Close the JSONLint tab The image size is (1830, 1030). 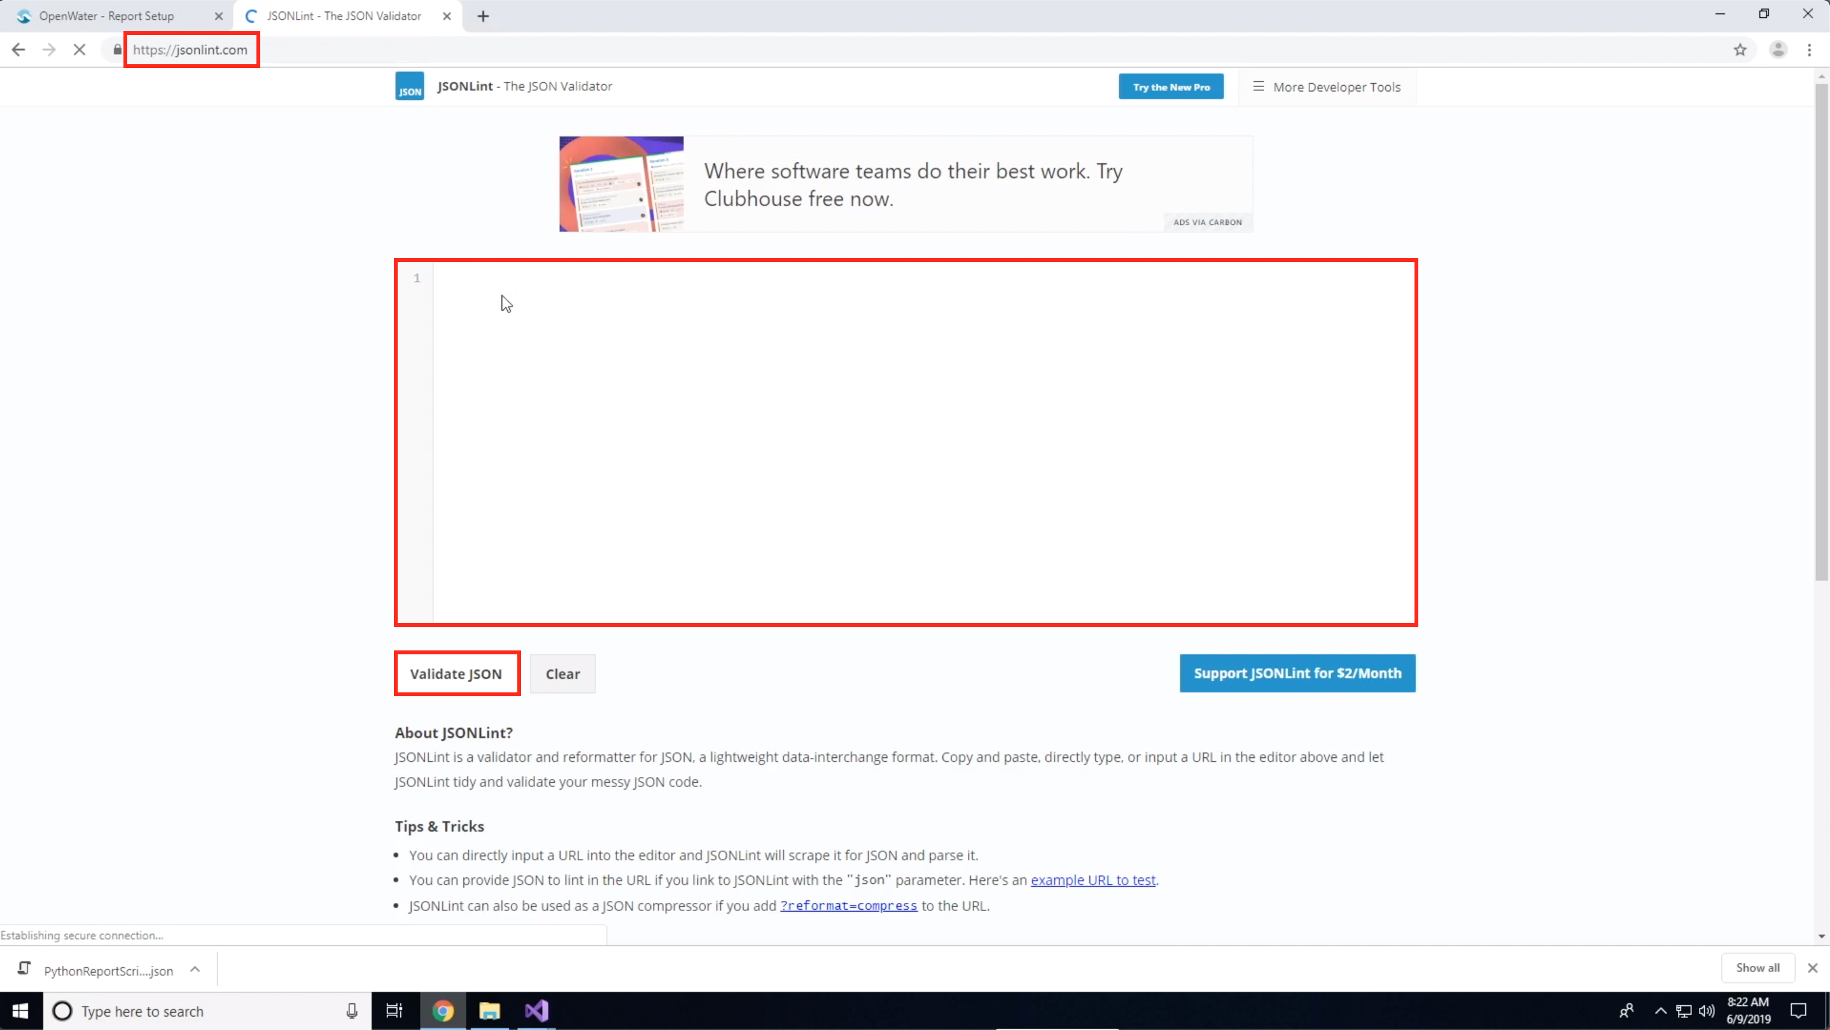[x=447, y=17]
